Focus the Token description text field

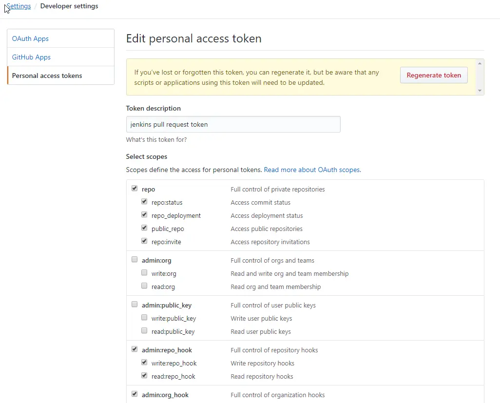click(233, 124)
